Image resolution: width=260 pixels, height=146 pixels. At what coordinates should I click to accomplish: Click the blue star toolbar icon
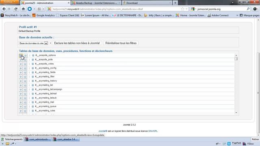(x=30, y=9)
